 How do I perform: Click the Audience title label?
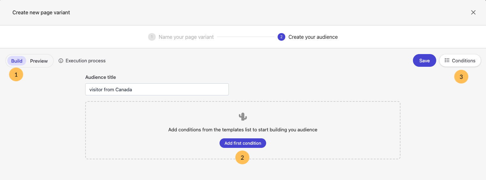pyautogui.click(x=101, y=77)
